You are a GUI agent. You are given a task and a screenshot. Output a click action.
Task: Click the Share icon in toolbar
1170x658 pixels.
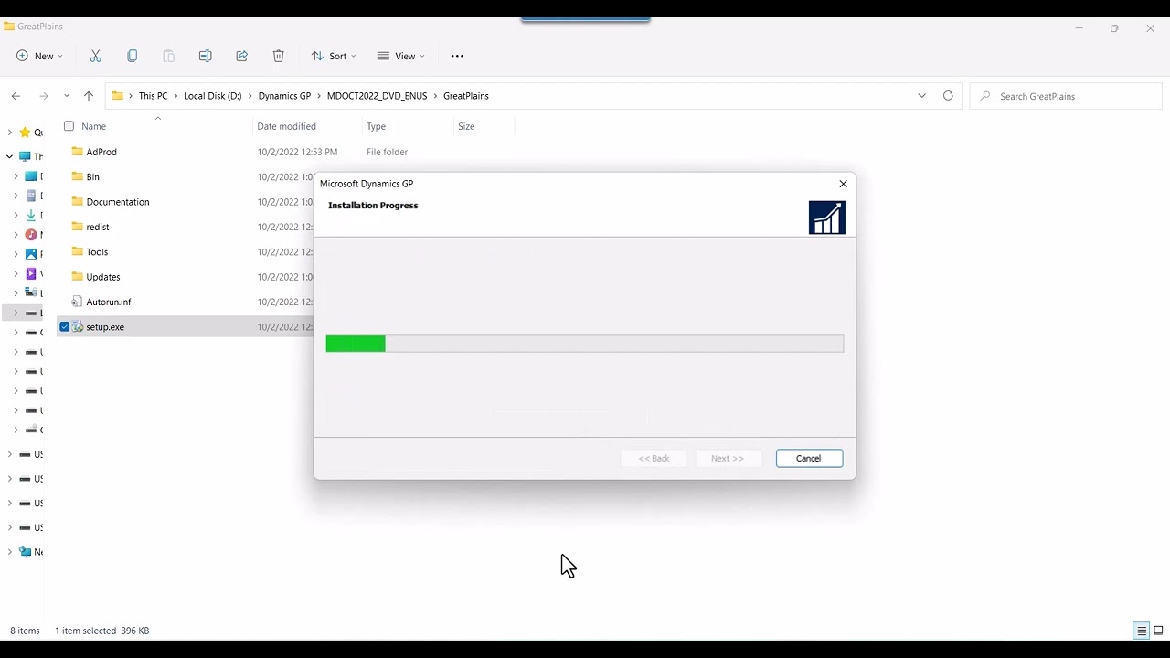[241, 56]
